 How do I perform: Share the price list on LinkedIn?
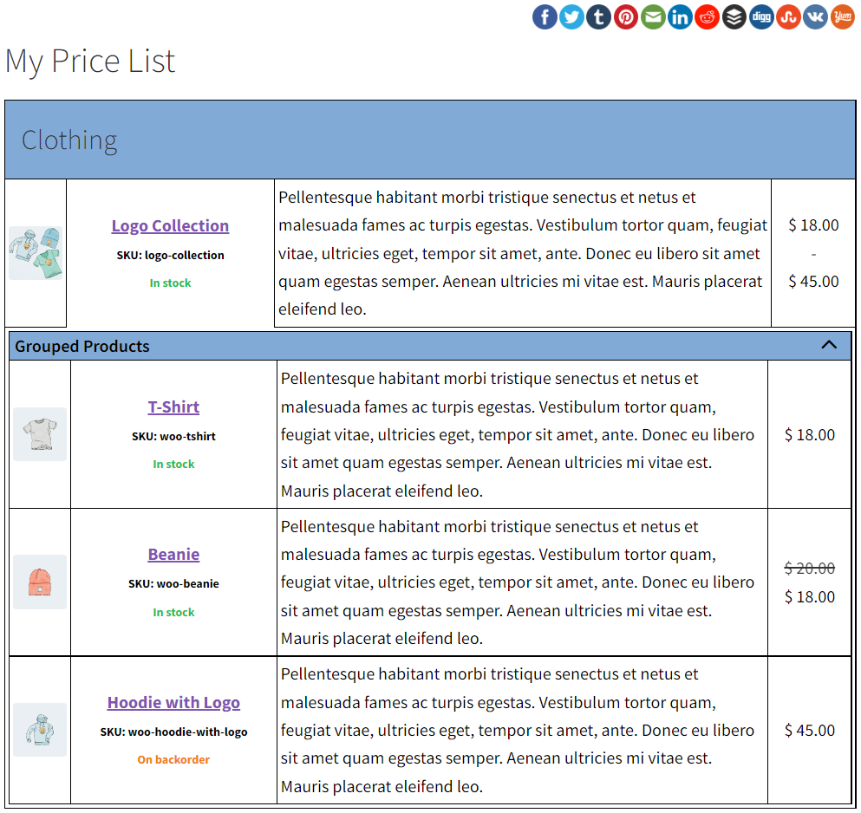[680, 16]
